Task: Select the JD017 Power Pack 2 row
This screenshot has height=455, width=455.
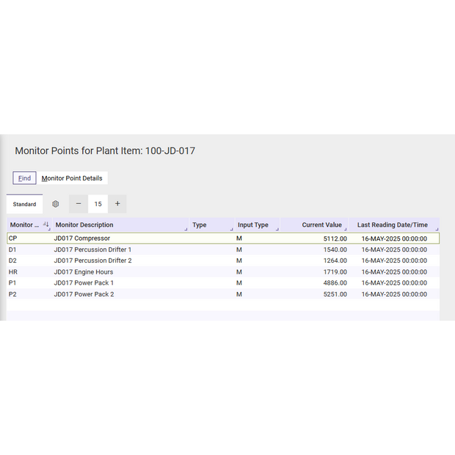Action: 84,294
